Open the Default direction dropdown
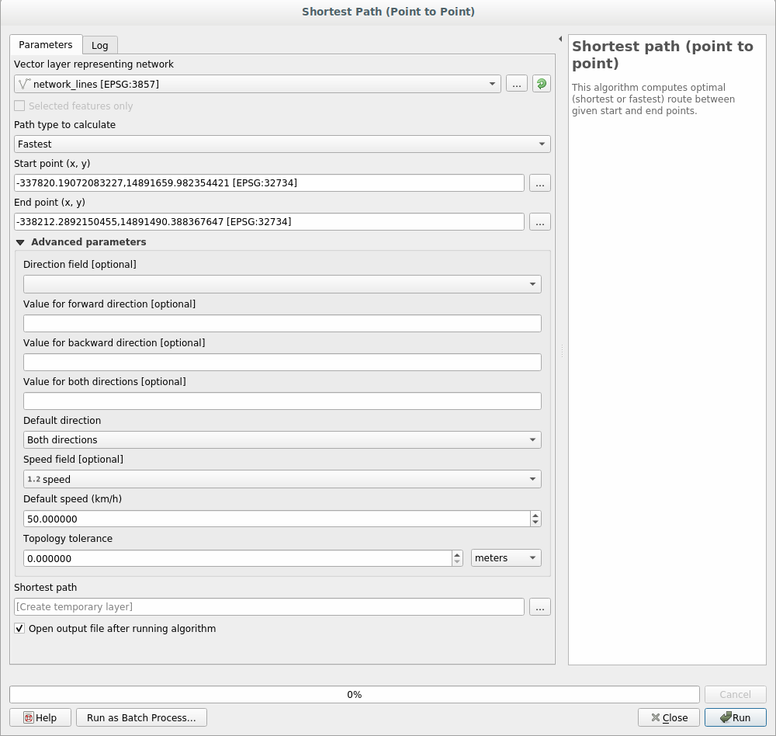Image resolution: width=776 pixels, height=736 pixels. point(282,440)
